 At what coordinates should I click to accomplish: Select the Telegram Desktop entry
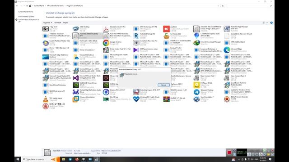[208, 92]
